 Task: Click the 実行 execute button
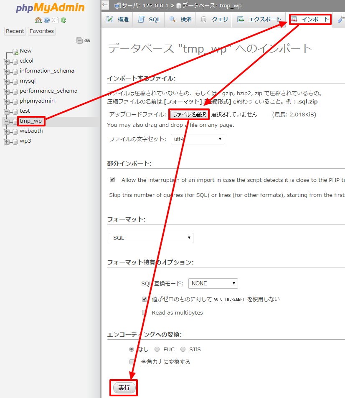coord(124,388)
